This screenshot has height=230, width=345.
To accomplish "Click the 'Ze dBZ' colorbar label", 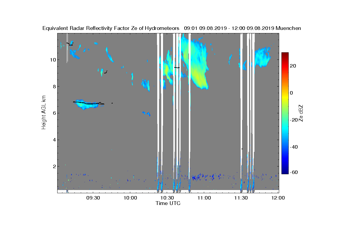I will point(301,113).
